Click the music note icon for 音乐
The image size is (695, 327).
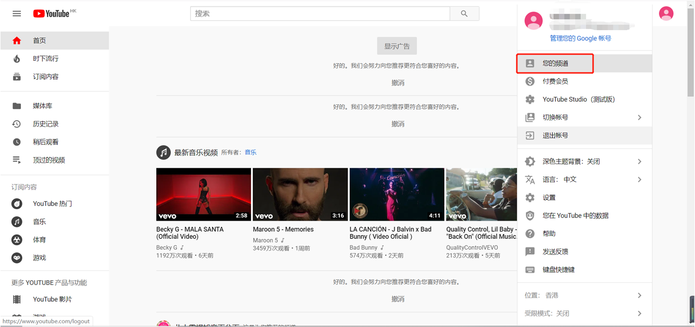(17, 222)
